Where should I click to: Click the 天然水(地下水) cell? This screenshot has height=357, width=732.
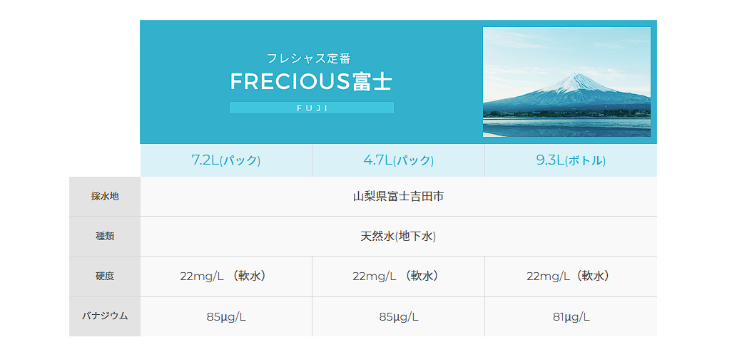coord(398,237)
